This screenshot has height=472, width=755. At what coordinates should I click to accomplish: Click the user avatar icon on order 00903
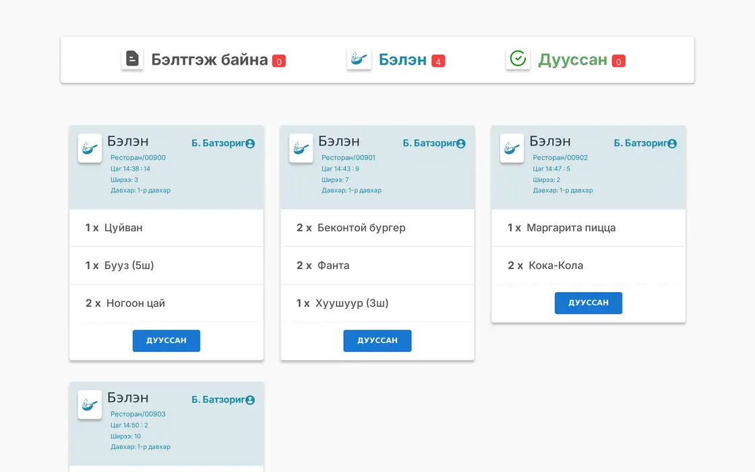click(250, 400)
